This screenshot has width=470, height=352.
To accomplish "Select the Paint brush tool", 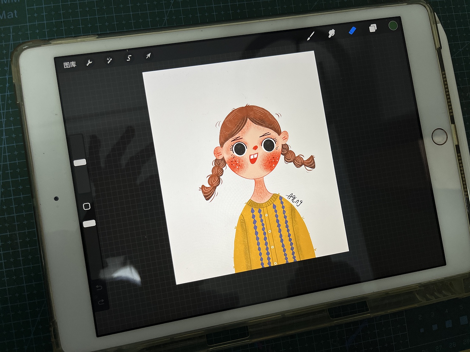I will click(x=310, y=36).
